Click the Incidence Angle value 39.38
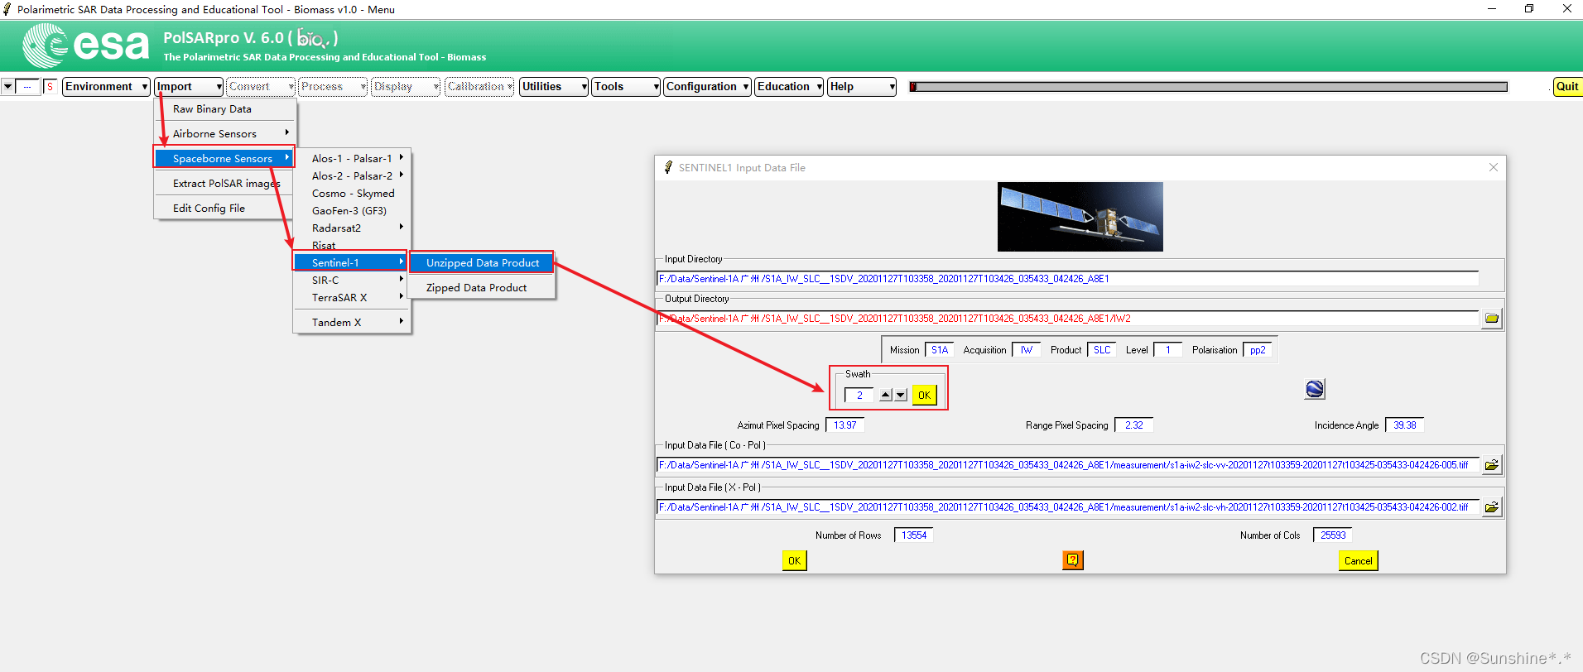The image size is (1583, 672). (x=1405, y=425)
